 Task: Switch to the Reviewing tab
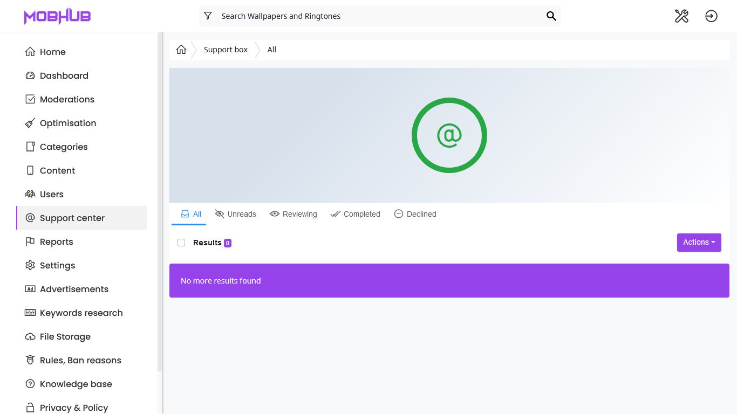(294, 214)
